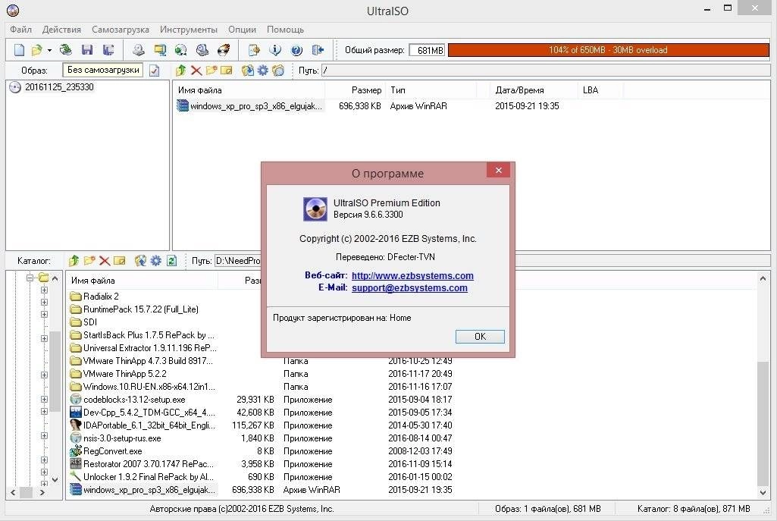Click the New Folder icon in the Каталог toolbar

pos(89,260)
